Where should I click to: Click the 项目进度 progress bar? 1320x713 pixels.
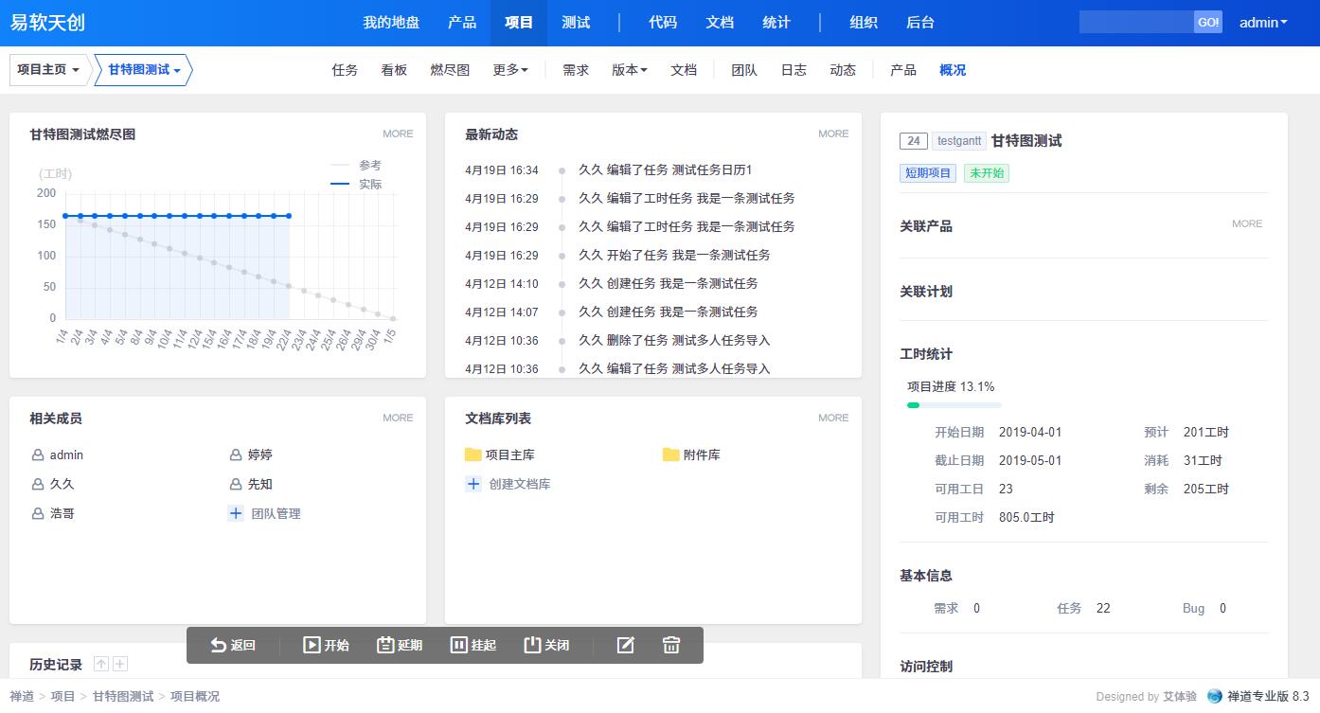pos(954,405)
